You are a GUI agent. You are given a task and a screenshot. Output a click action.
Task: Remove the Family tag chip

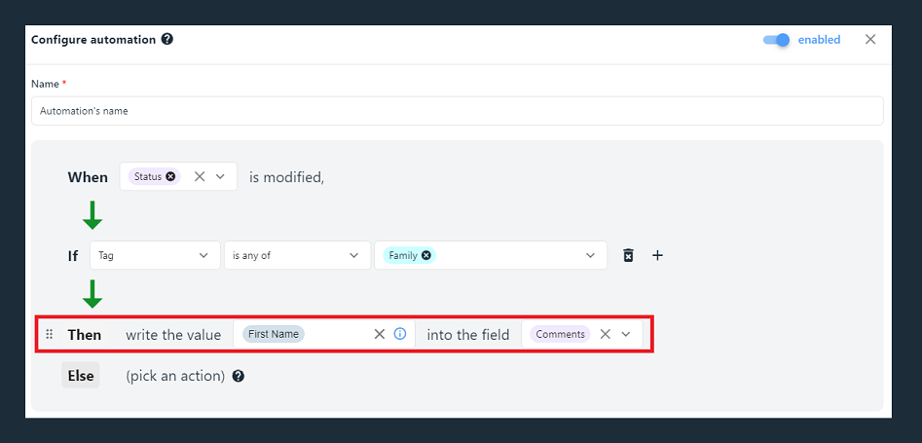point(426,255)
